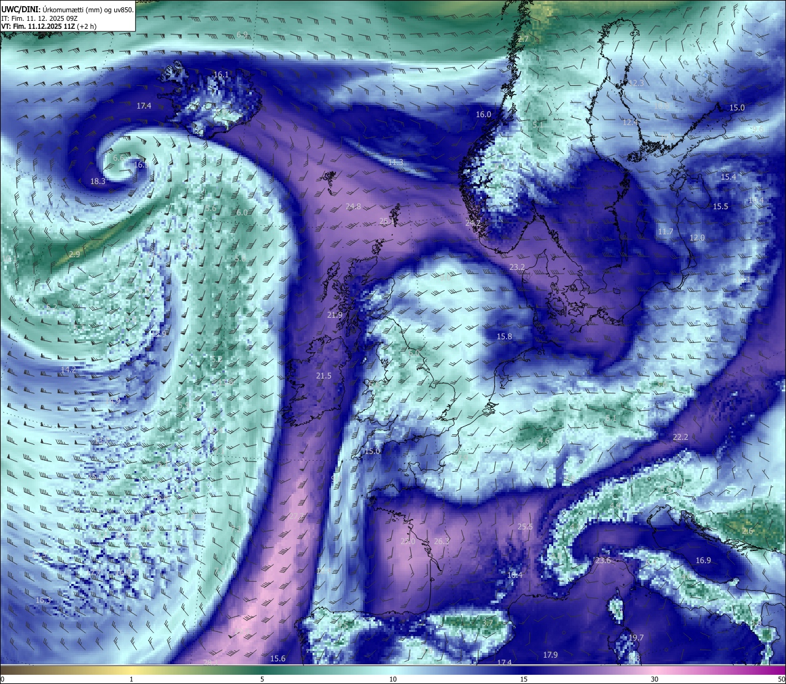Image resolution: width=786 pixels, height=684 pixels.
Task: Click the 25.5 value over France
Action: 525,527
